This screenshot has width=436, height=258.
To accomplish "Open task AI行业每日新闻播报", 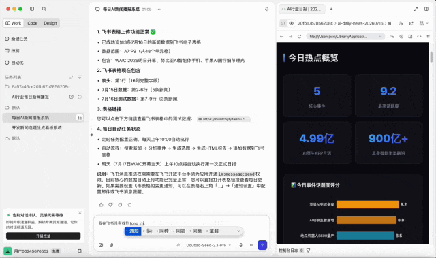I will [x=30, y=97].
